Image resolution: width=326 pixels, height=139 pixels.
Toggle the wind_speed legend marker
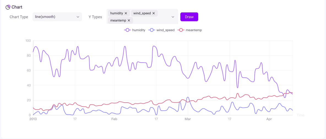(x=152, y=30)
